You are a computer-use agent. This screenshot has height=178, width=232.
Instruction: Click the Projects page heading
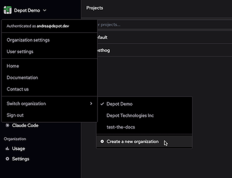point(95,8)
